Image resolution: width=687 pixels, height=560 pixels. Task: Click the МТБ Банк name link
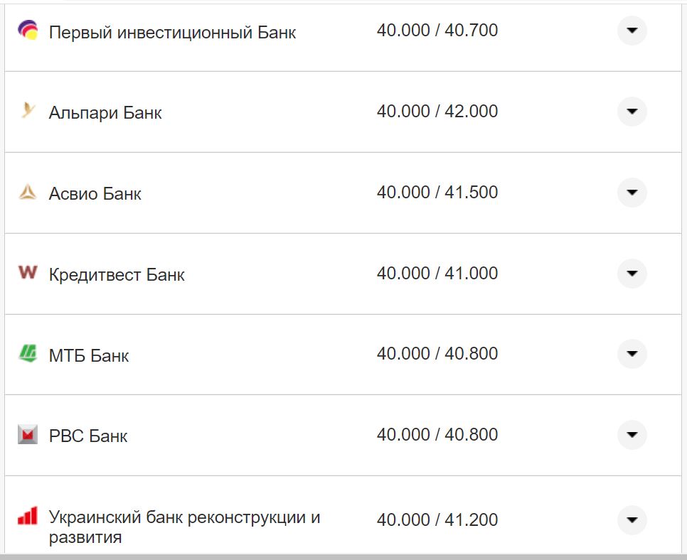(88, 355)
